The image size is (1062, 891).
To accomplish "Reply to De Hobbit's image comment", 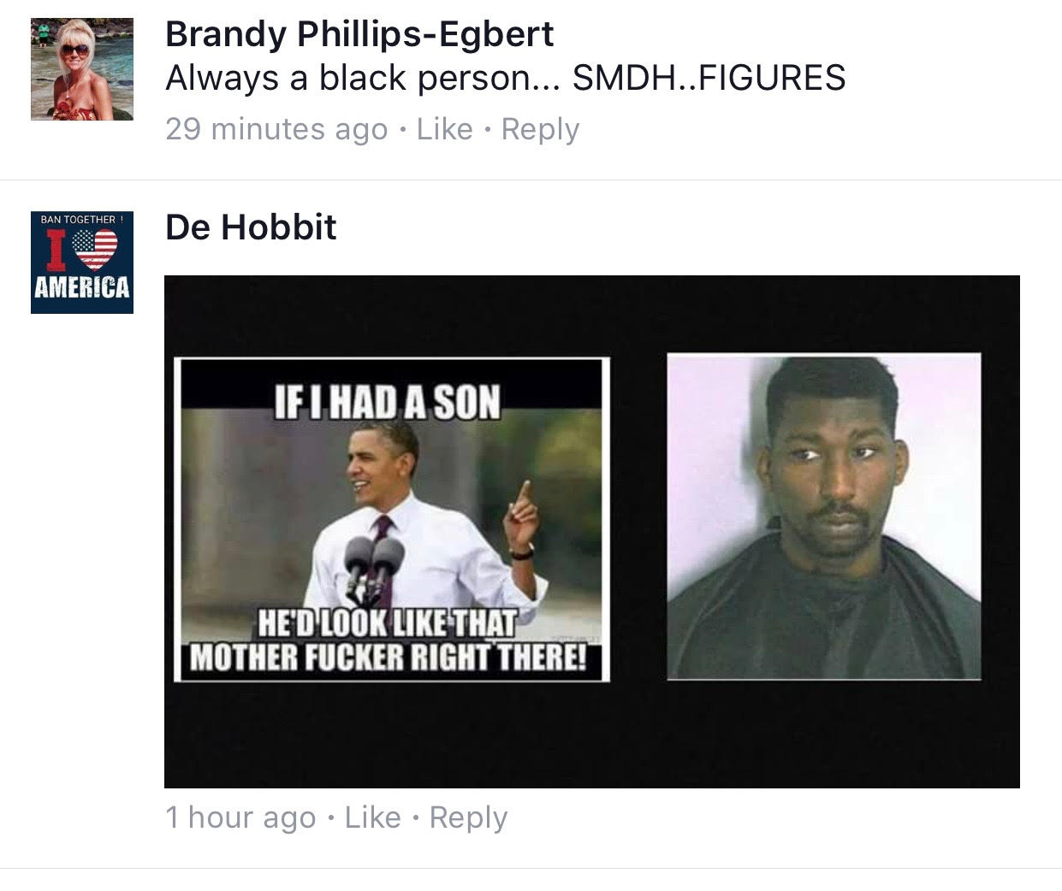I will coord(468,818).
